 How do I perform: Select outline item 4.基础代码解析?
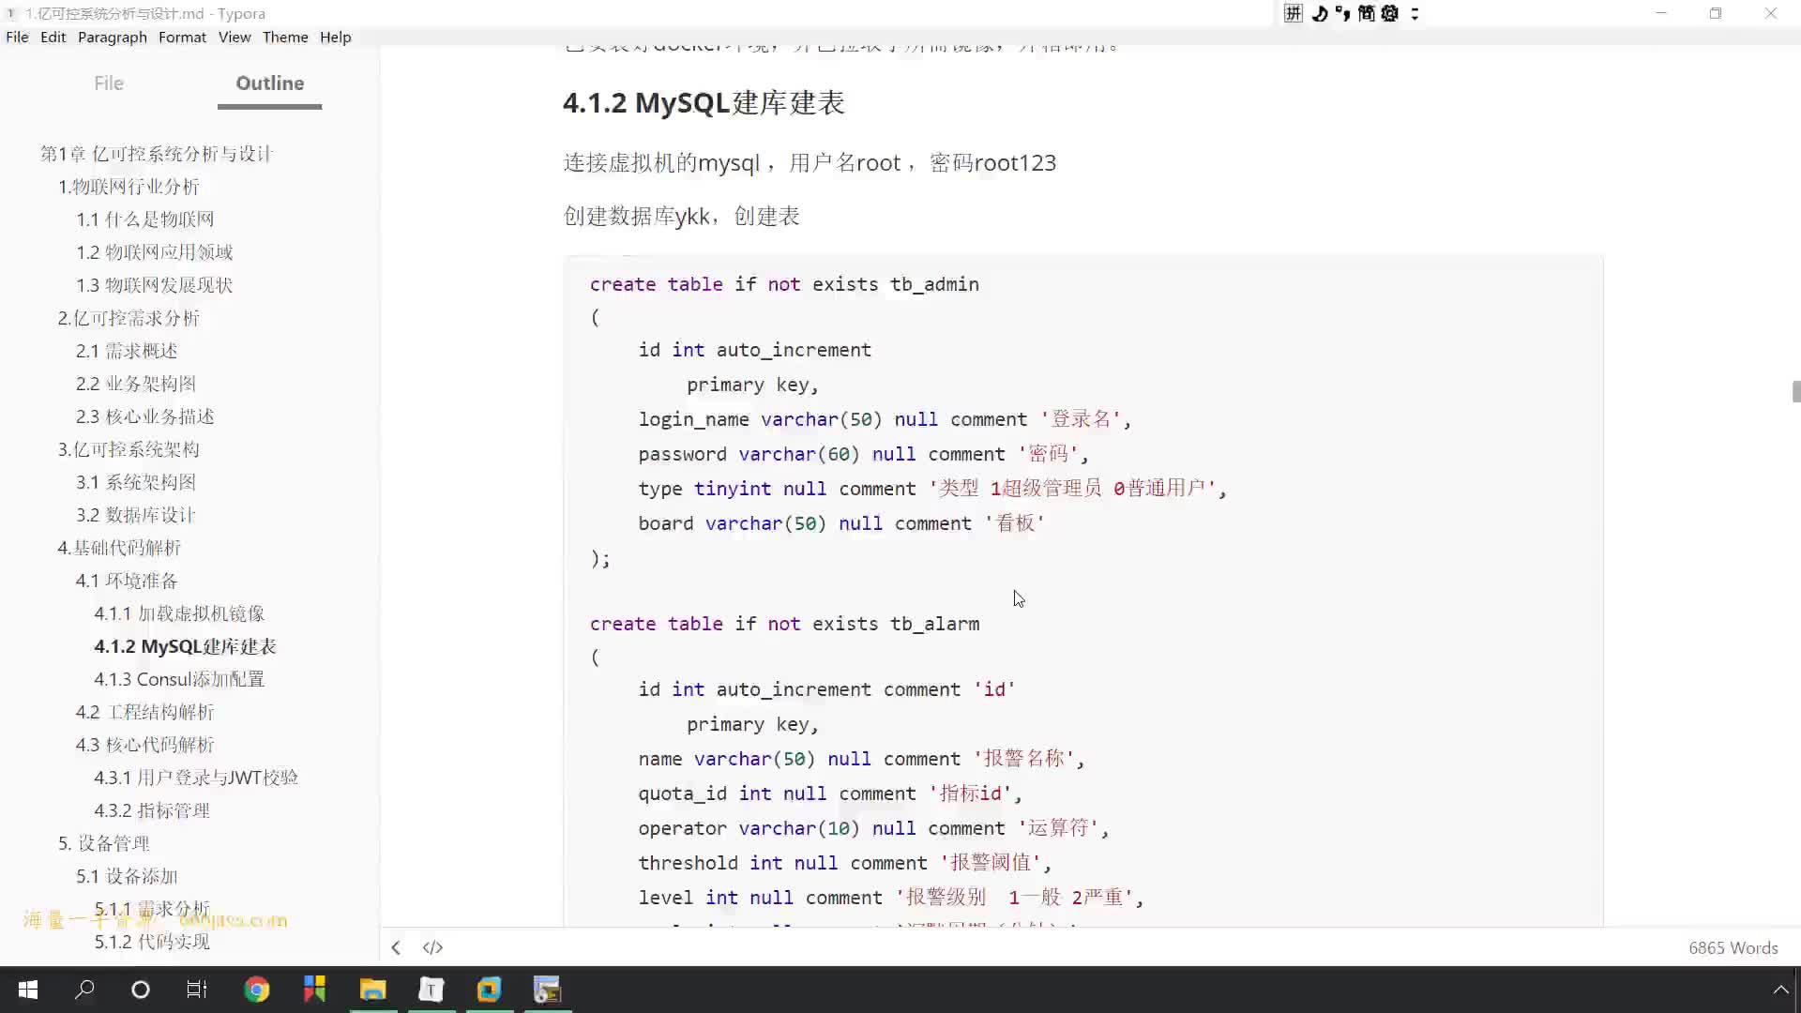coord(119,548)
